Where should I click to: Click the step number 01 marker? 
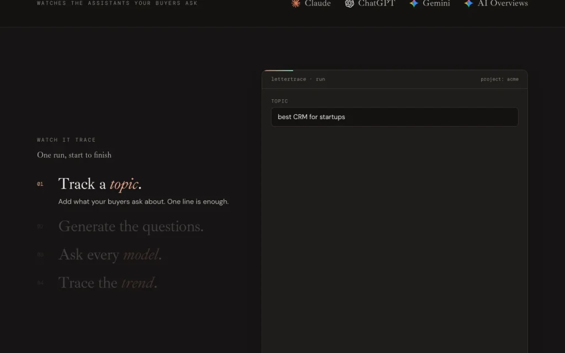40,184
